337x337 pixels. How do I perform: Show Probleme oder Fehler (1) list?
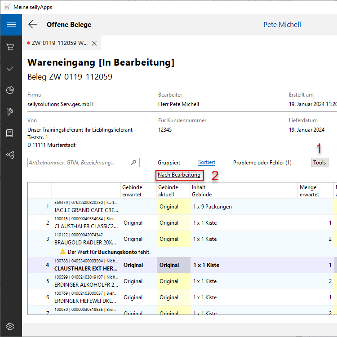(x=262, y=163)
